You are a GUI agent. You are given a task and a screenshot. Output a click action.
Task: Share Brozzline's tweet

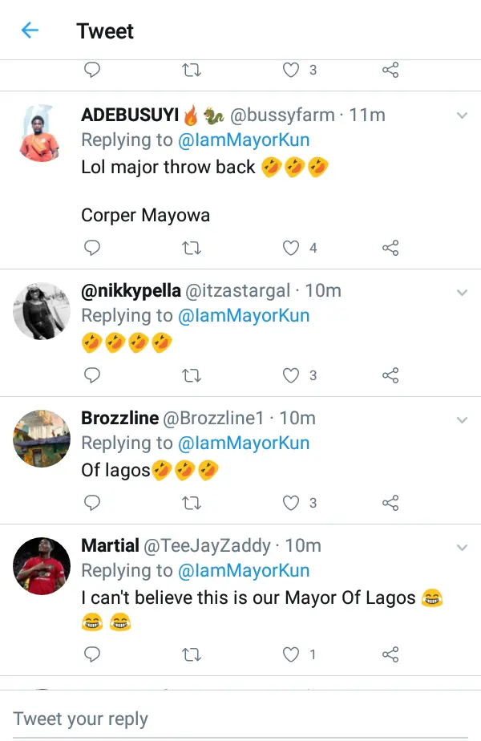[390, 503]
